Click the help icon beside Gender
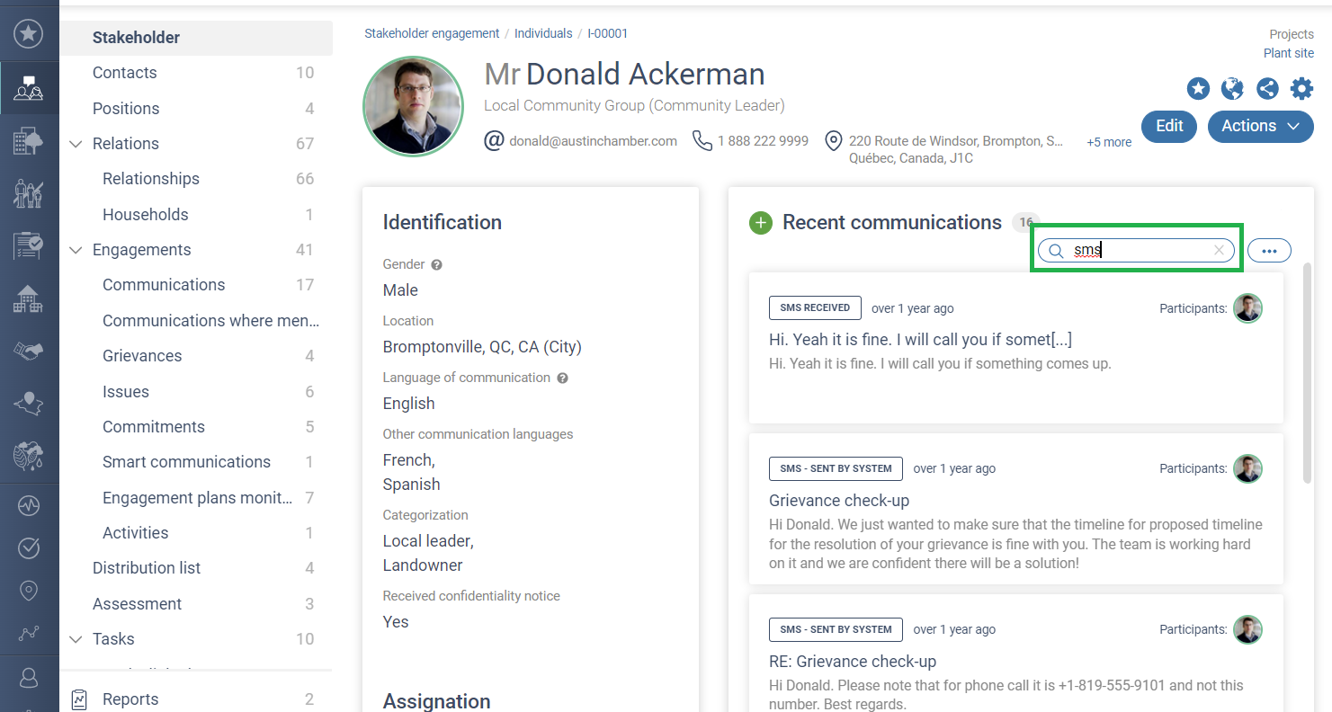This screenshot has height=712, width=1332. click(x=436, y=265)
